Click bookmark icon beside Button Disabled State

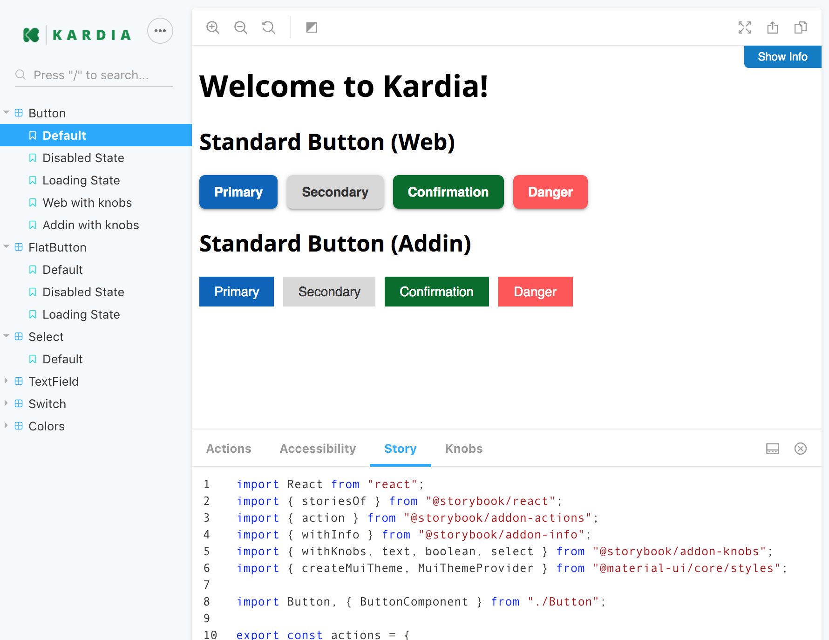pos(33,158)
